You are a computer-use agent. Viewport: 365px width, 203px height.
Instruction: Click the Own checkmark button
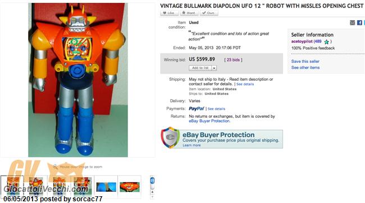click(x=209, y=13)
